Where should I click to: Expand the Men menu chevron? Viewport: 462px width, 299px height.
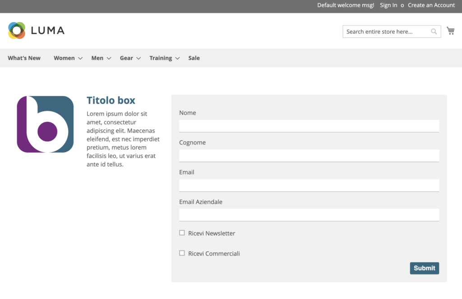109,58
